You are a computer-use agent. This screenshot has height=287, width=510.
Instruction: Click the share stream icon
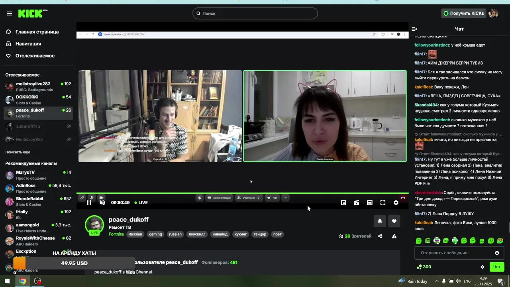click(380, 236)
